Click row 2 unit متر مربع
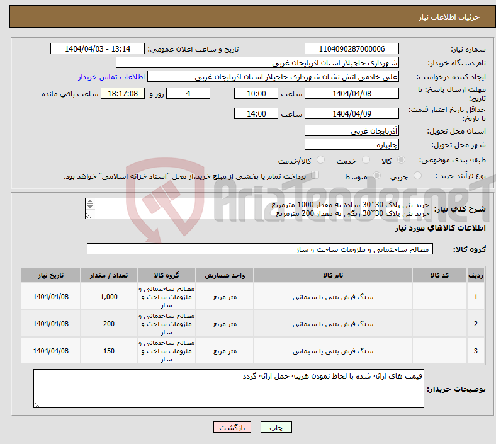The height and width of the screenshot is (444, 496). pyautogui.click(x=225, y=324)
